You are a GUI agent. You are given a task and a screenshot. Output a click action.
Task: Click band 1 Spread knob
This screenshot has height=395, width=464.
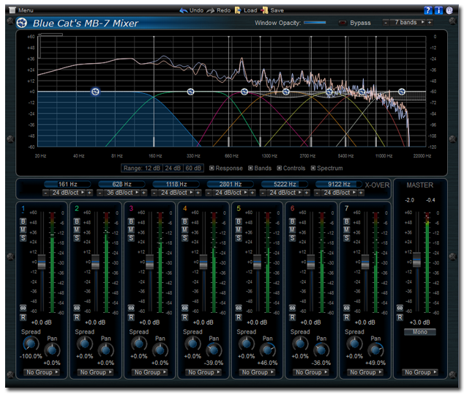click(31, 344)
